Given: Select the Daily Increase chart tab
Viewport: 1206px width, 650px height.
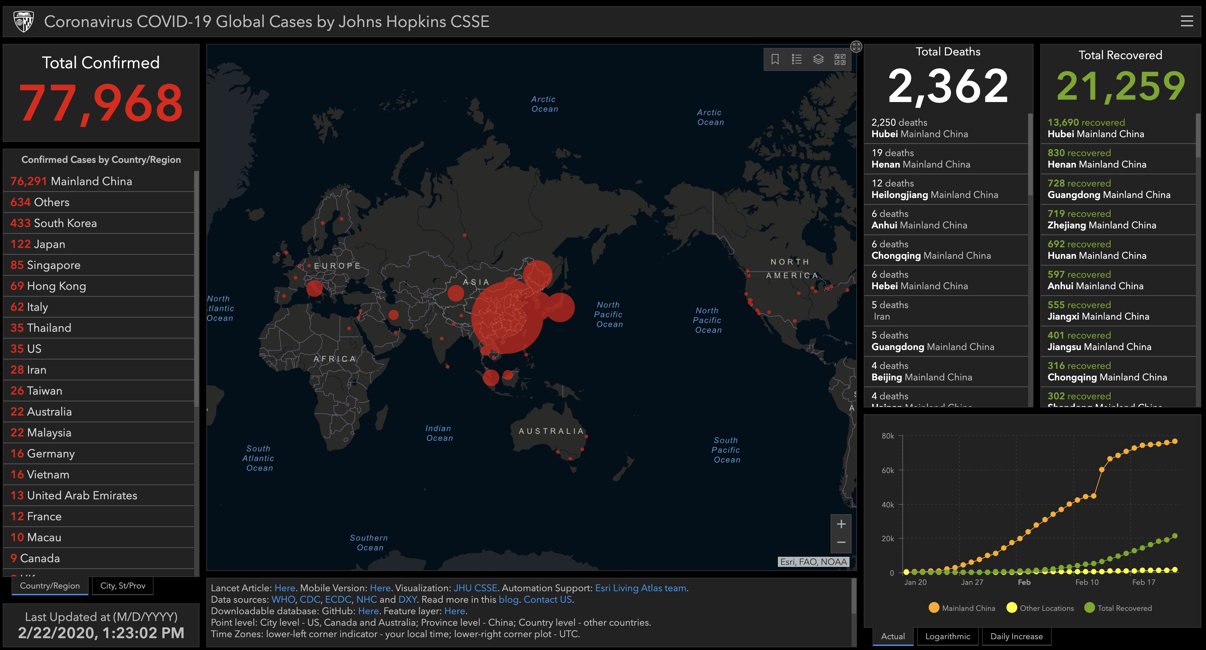Looking at the screenshot, I should (1016, 636).
